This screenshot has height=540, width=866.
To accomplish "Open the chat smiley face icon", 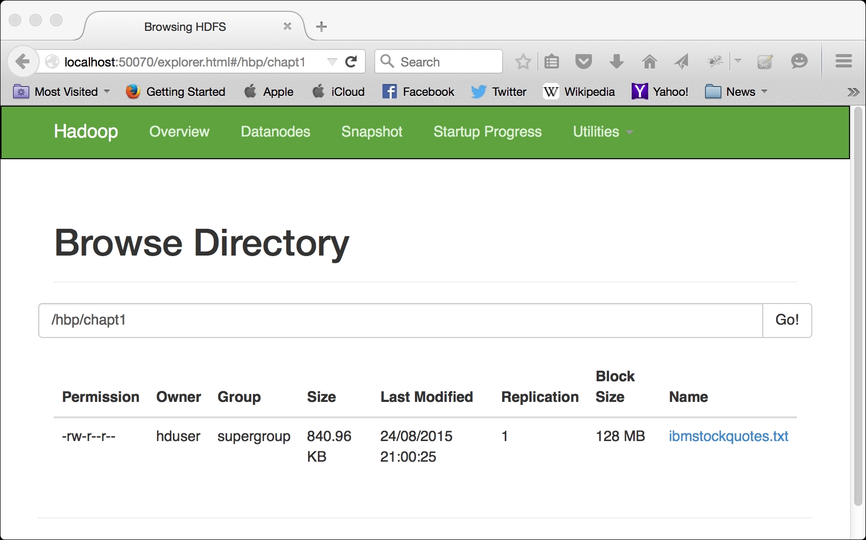I will [x=799, y=62].
